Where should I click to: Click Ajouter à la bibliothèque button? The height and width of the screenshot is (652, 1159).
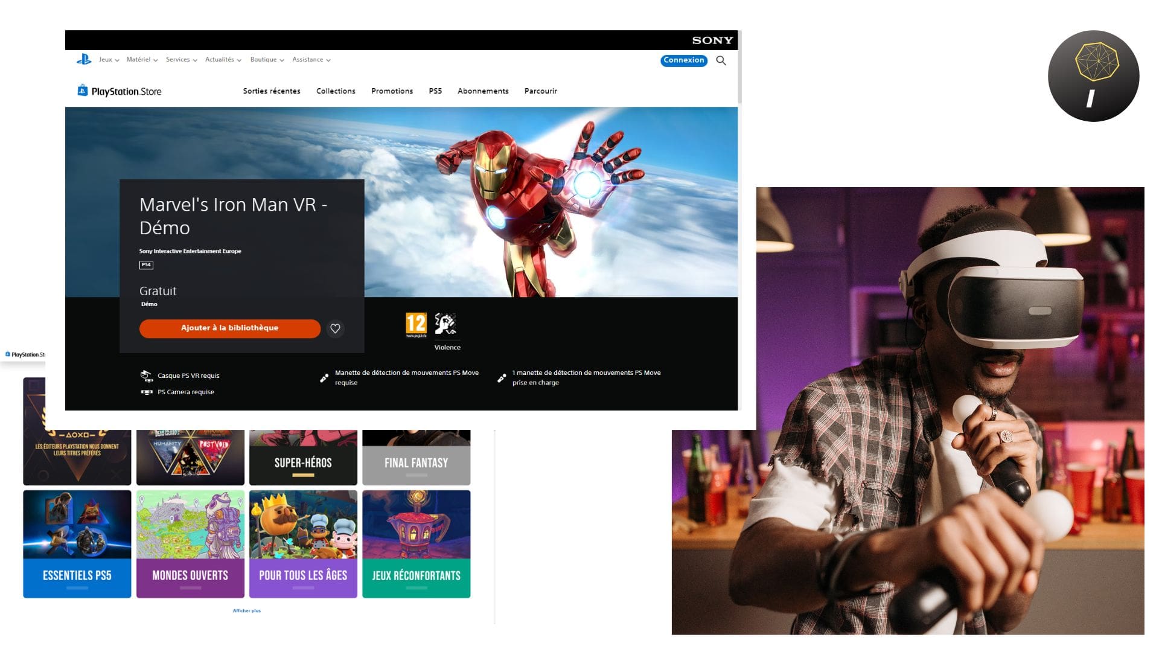229,328
